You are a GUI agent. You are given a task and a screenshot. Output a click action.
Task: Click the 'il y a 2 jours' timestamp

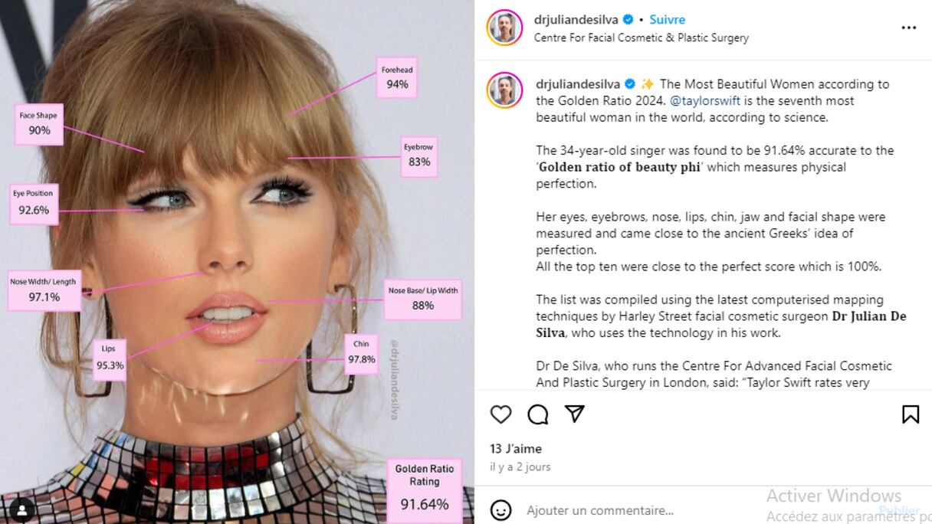(x=520, y=467)
